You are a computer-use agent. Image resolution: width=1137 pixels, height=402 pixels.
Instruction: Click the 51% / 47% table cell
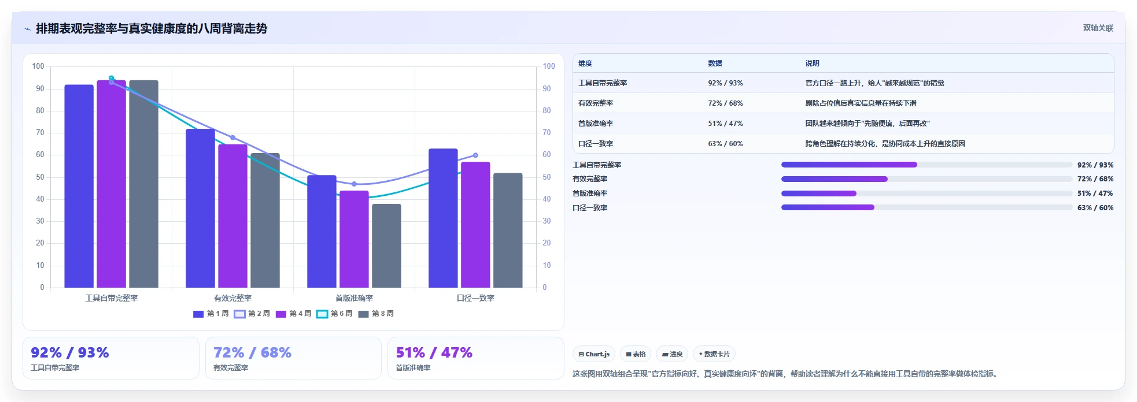coord(725,124)
